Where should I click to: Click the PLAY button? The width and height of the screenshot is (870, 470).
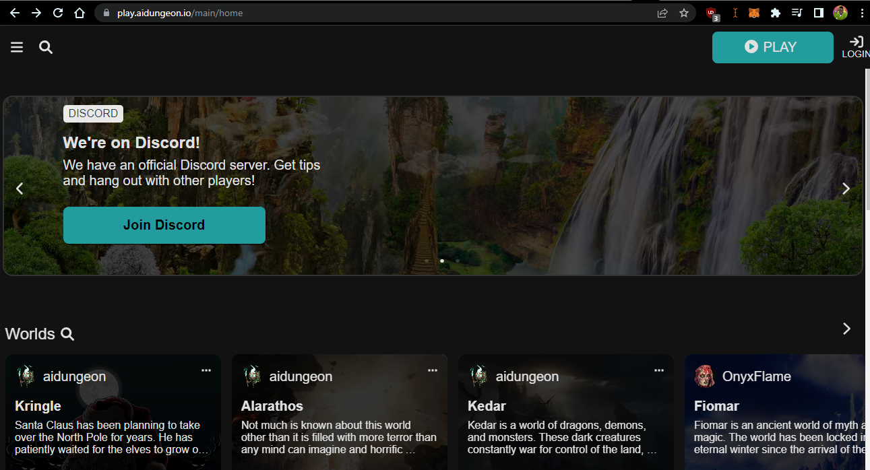coord(773,47)
